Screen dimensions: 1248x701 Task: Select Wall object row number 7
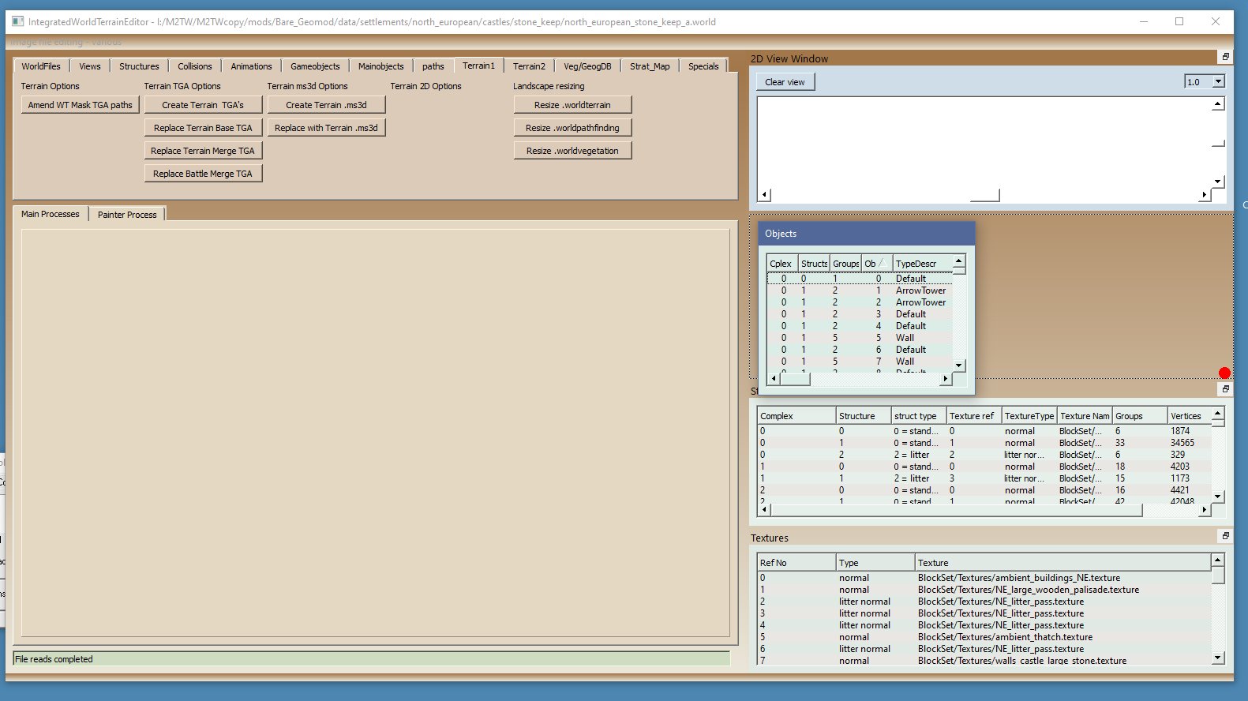tap(860, 362)
